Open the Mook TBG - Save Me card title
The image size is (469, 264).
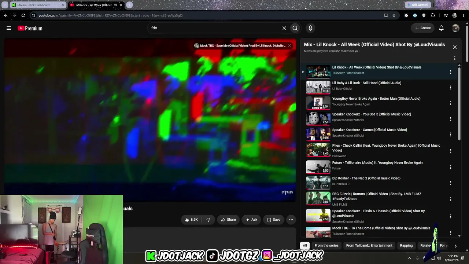pyautogui.click(x=243, y=46)
